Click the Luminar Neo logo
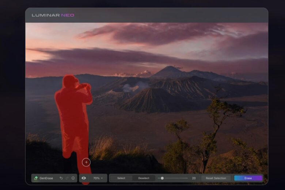Screen dimensions: 285x190 53,15
